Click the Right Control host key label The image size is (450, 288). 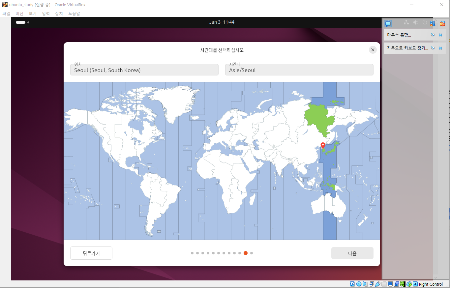[431, 284]
